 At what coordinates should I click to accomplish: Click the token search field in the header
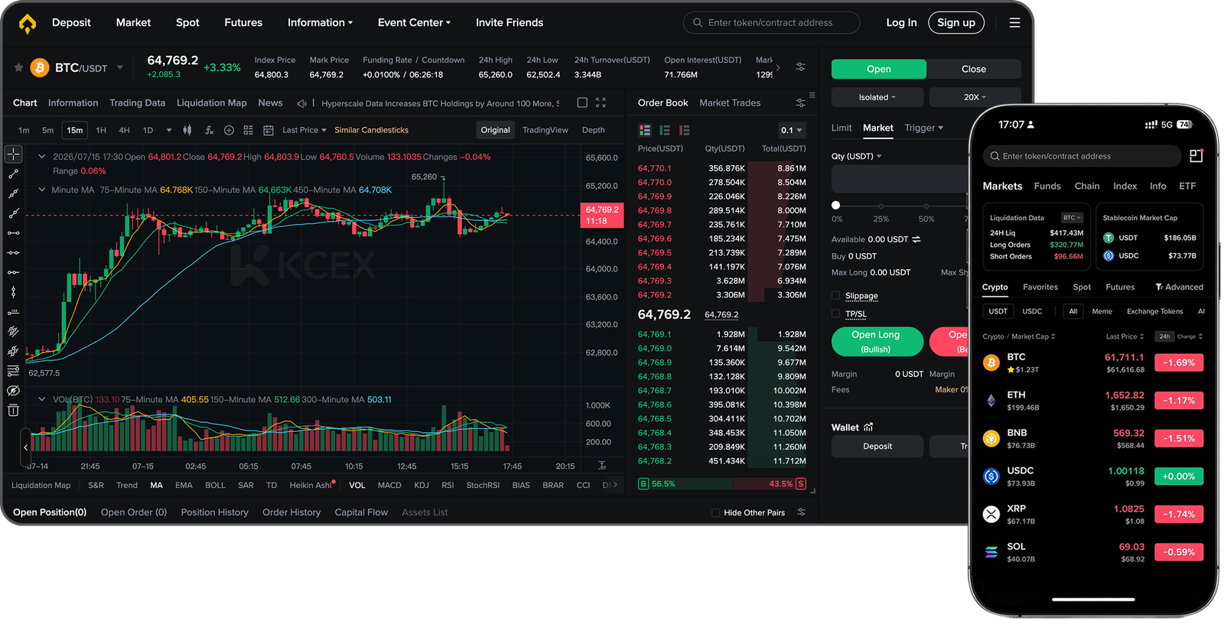[x=771, y=23]
